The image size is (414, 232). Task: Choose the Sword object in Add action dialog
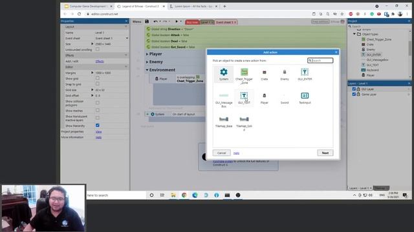[x=285, y=98]
